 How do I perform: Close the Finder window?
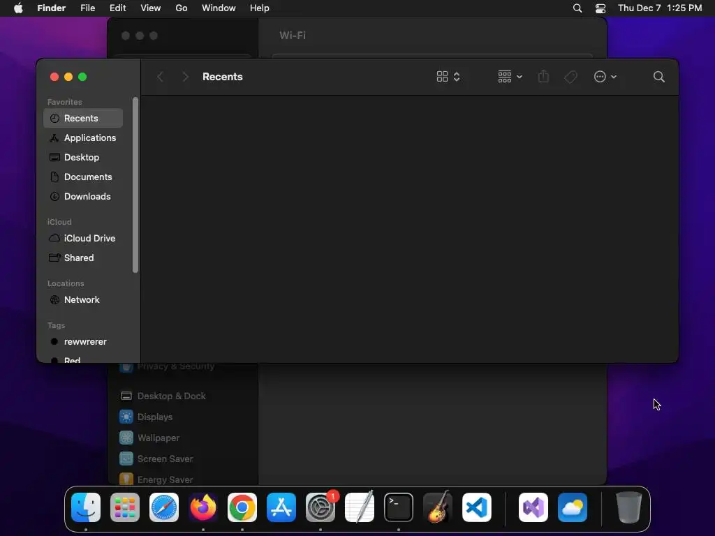click(x=54, y=77)
